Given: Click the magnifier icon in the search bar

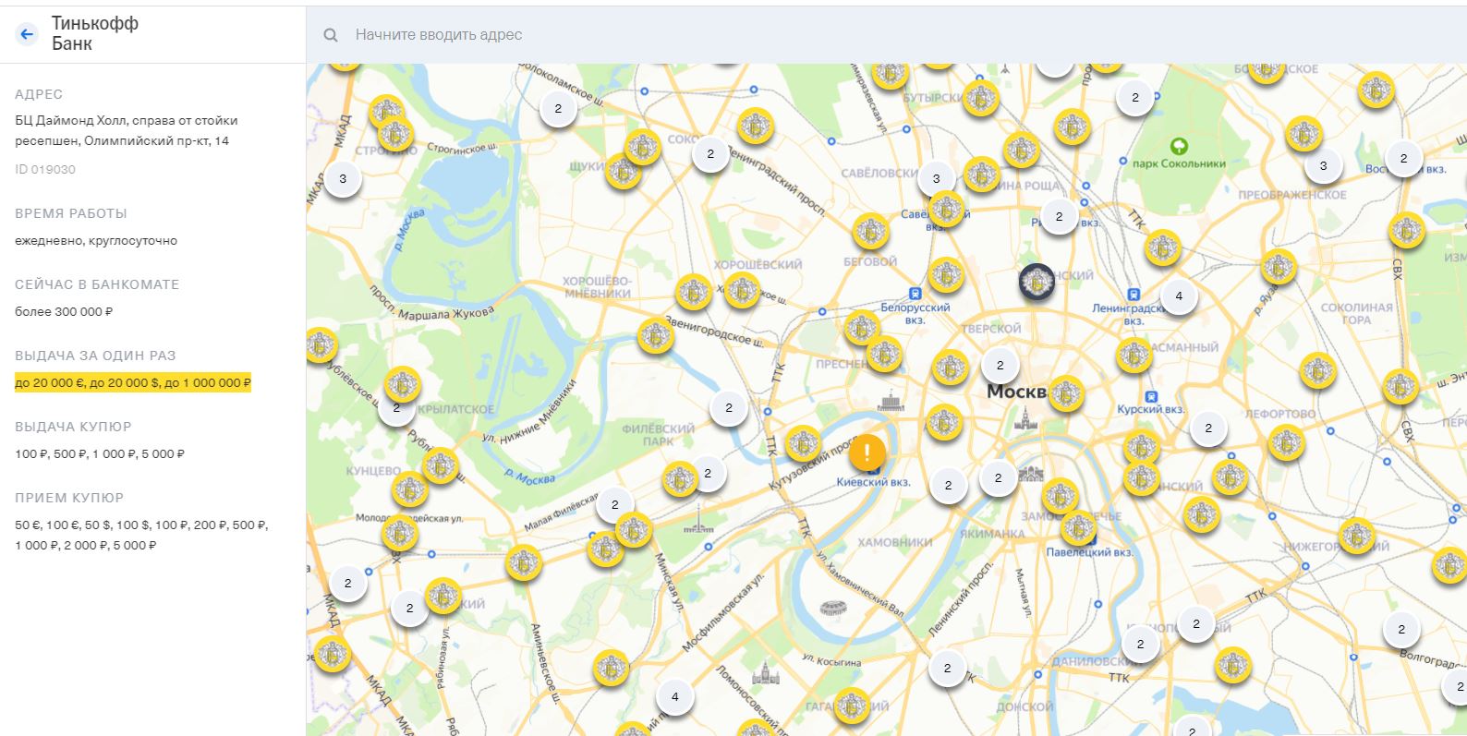Looking at the screenshot, I should (x=331, y=35).
